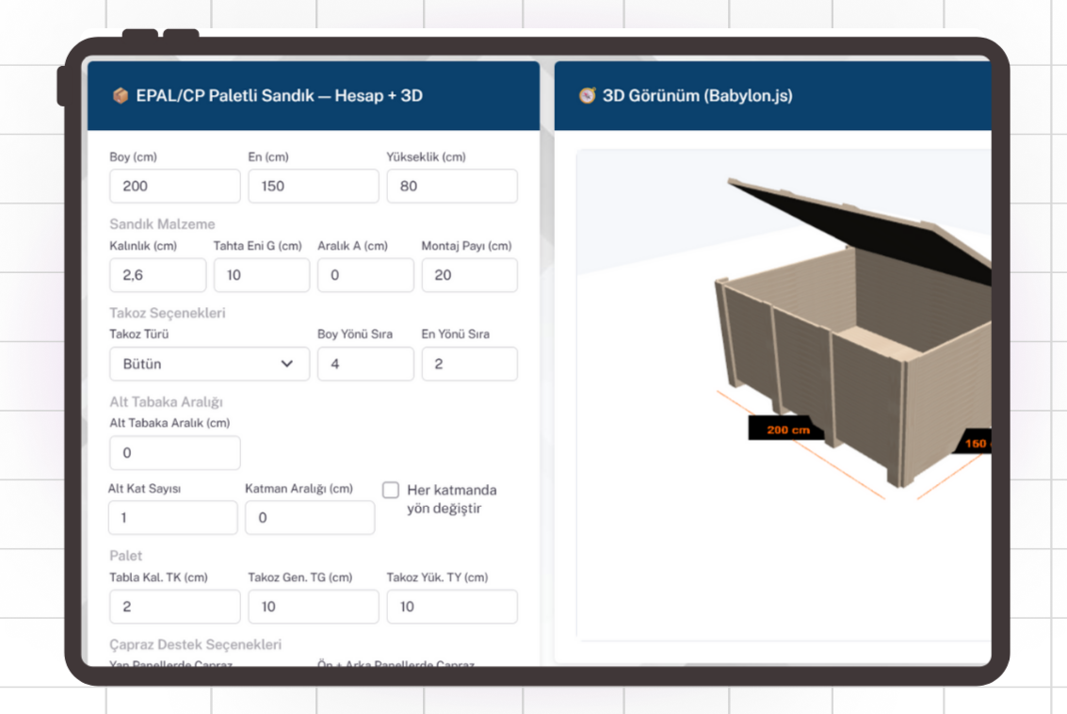Click the compass icon beside 3D Görünüm

click(587, 95)
